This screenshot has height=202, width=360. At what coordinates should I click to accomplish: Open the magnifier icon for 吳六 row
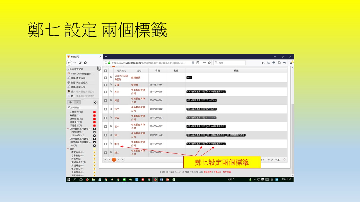(x=111, y=92)
